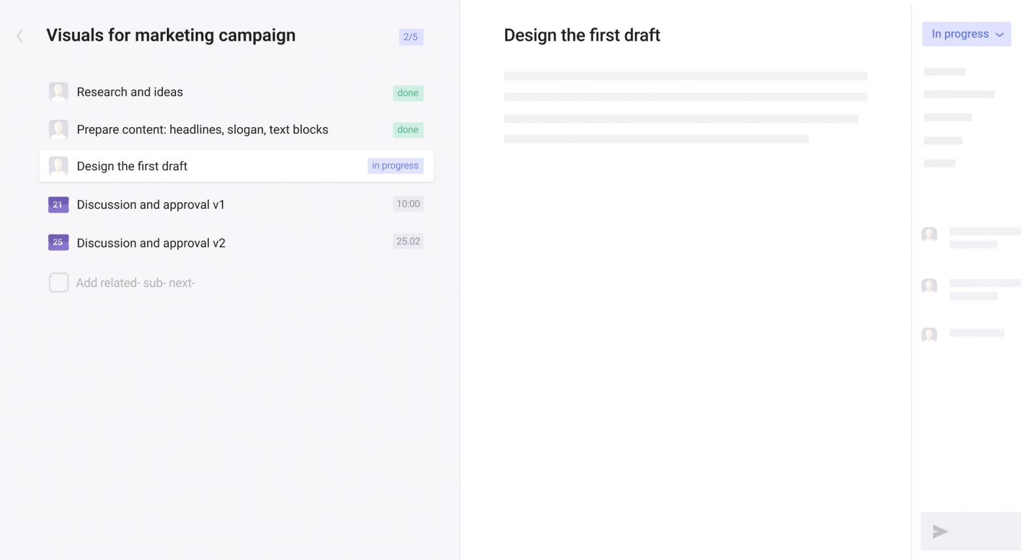Click the 2/5 progress counter badge

(x=410, y=37)
